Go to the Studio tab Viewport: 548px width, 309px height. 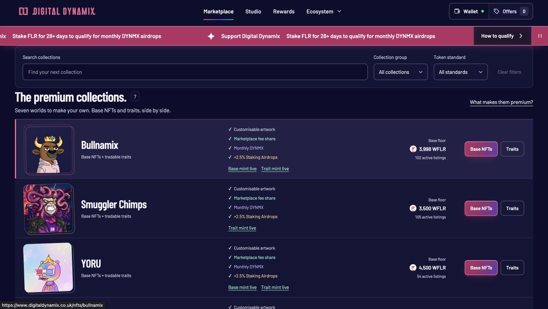coord(253,11)
